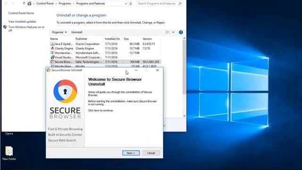This screenshot has width=302, height=170.
Task: Close the Secure Browser Uninstall dialog
Action: coord(158,70)
